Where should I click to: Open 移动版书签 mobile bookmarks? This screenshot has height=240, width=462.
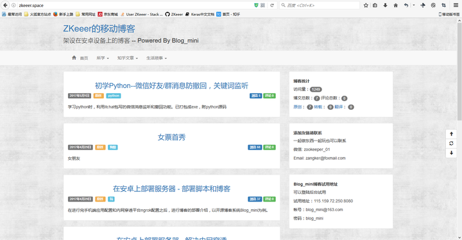click(449, 14)
